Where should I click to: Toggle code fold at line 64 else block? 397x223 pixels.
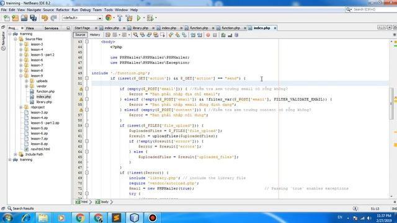point(87,152)
